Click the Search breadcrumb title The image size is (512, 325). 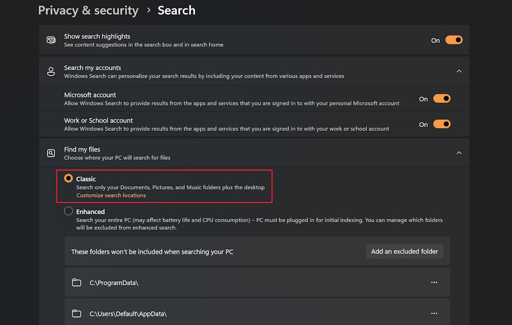[x=176, y=10]
